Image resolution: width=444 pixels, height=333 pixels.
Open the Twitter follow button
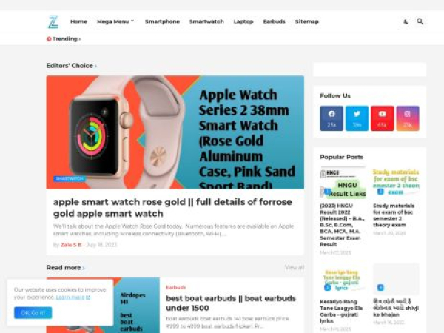357,118
